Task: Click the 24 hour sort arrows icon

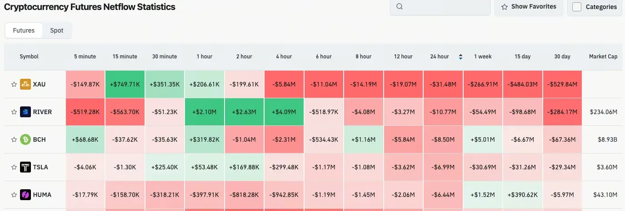Action: [460, 57]
